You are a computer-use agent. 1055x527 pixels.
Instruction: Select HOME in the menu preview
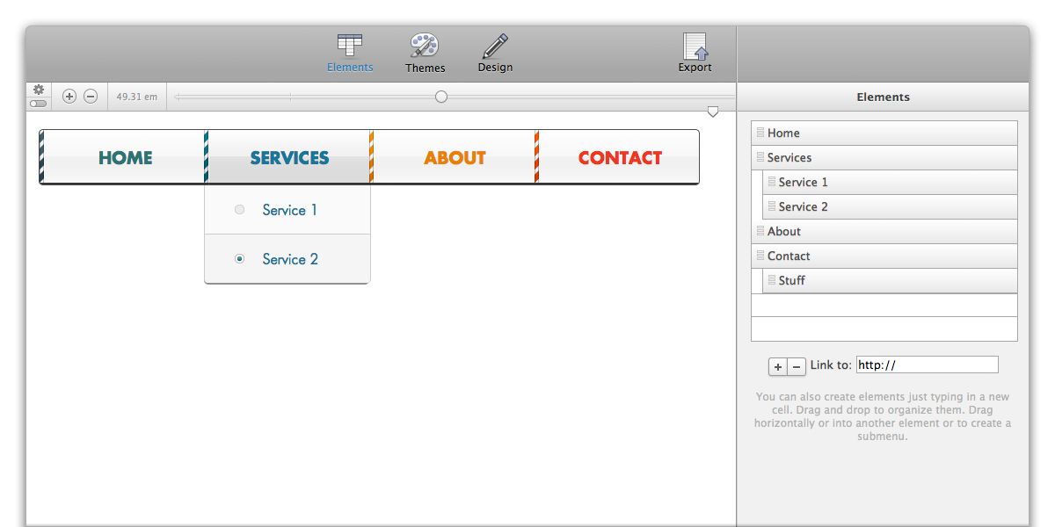point(125,158)
